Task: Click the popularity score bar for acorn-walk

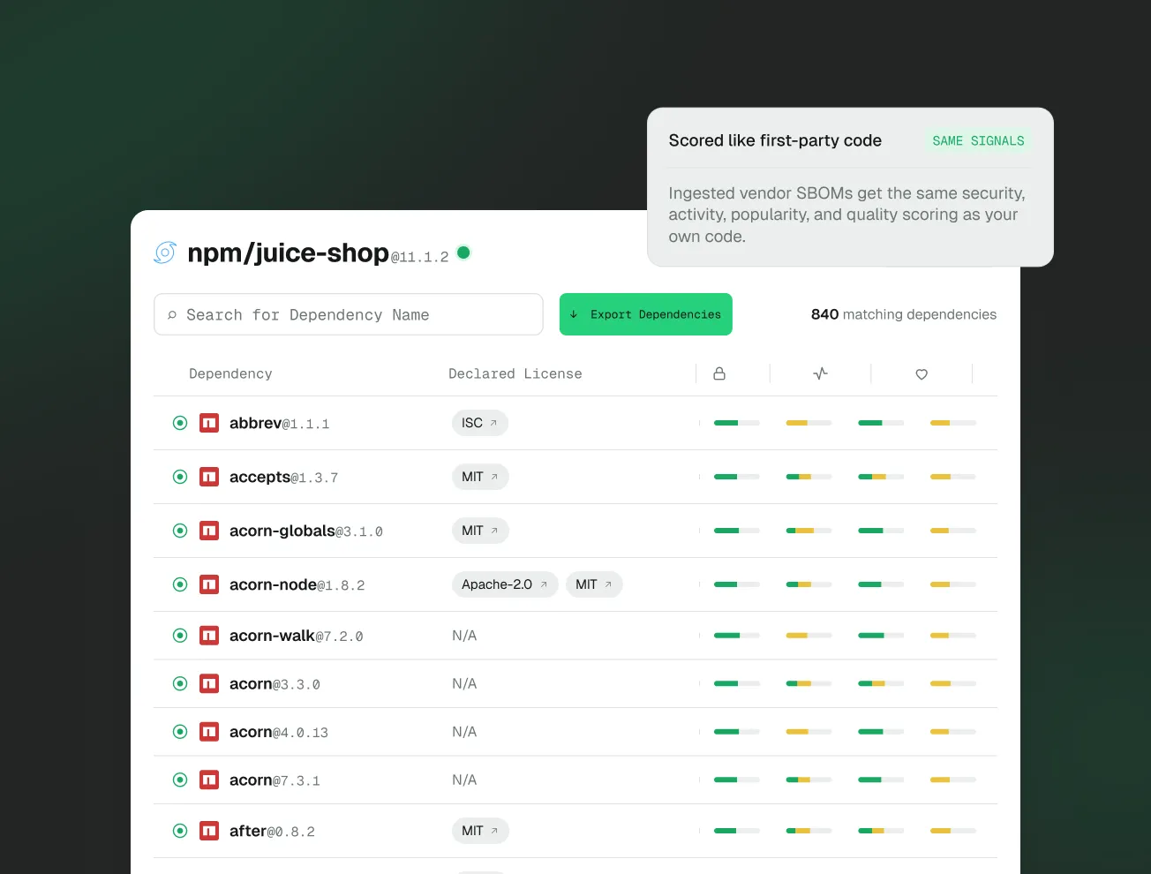Action: tap(881, 636)
